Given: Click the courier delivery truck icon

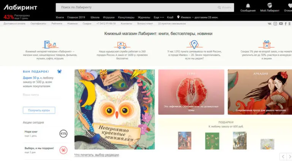Looking at the screenshot, I should pos(122,45).
